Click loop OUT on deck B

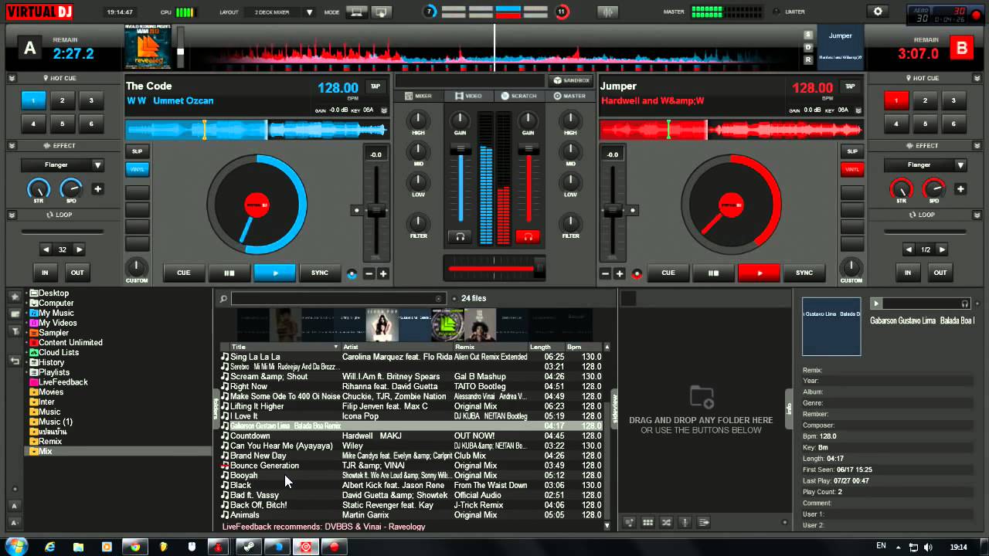pyautogui.click(x=940, y=273)
